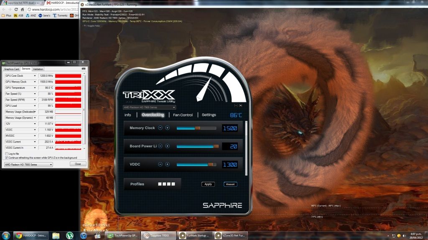Click Chrome forward arrow
428x240 pixels.
click(10, 10)
